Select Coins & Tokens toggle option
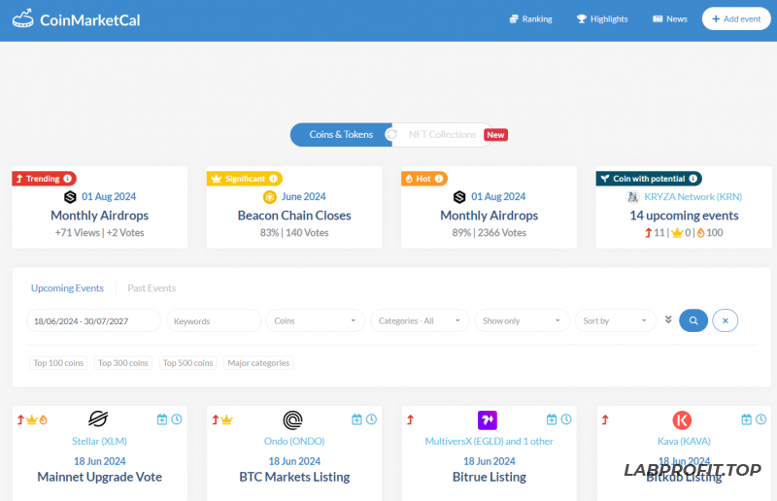777x501 pixels. point(340,135)
